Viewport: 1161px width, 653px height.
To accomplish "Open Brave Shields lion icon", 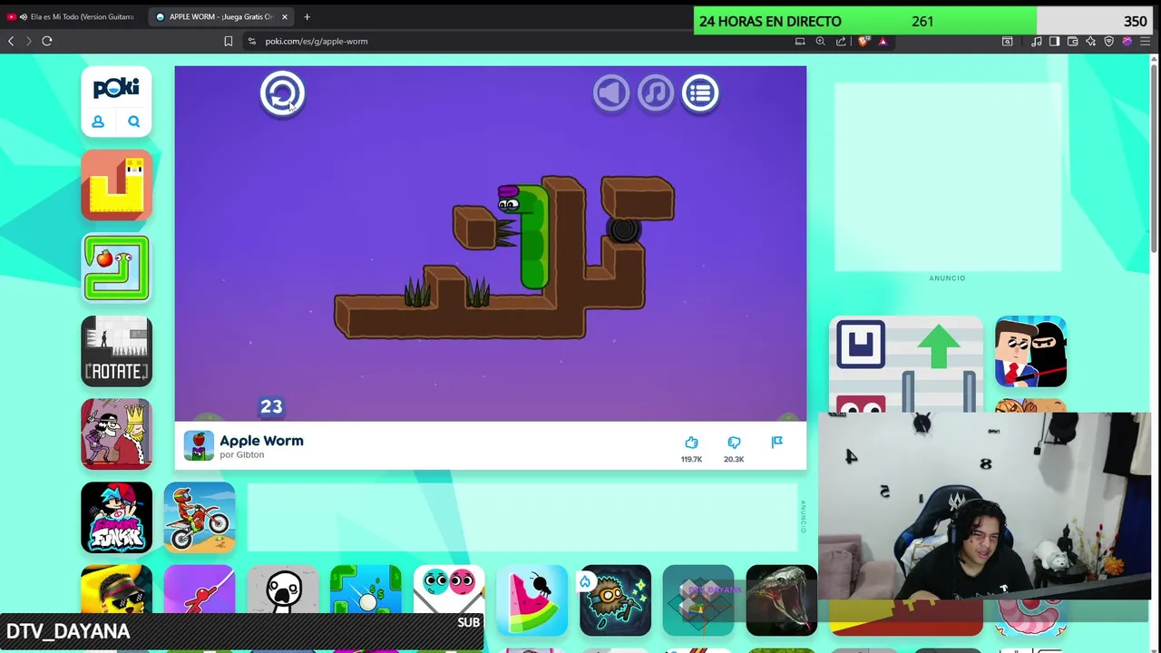I will (x=863, y=41).
